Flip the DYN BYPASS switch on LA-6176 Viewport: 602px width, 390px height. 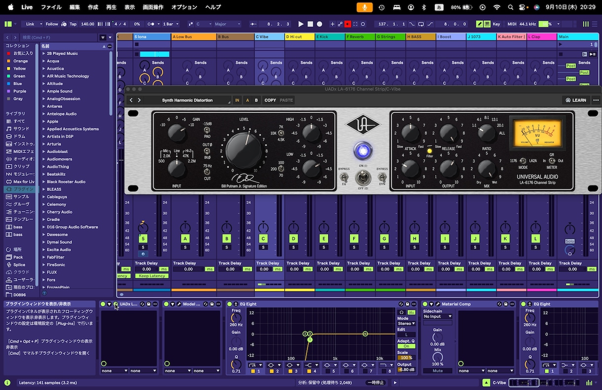pos(381,177)
